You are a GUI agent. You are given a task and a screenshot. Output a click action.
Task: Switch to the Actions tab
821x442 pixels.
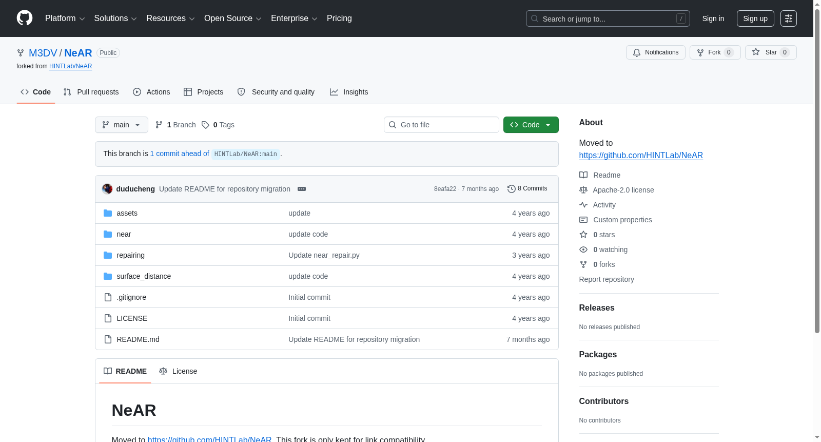151,92
